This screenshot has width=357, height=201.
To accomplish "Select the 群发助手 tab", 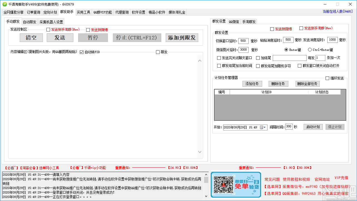I will 67,12.
